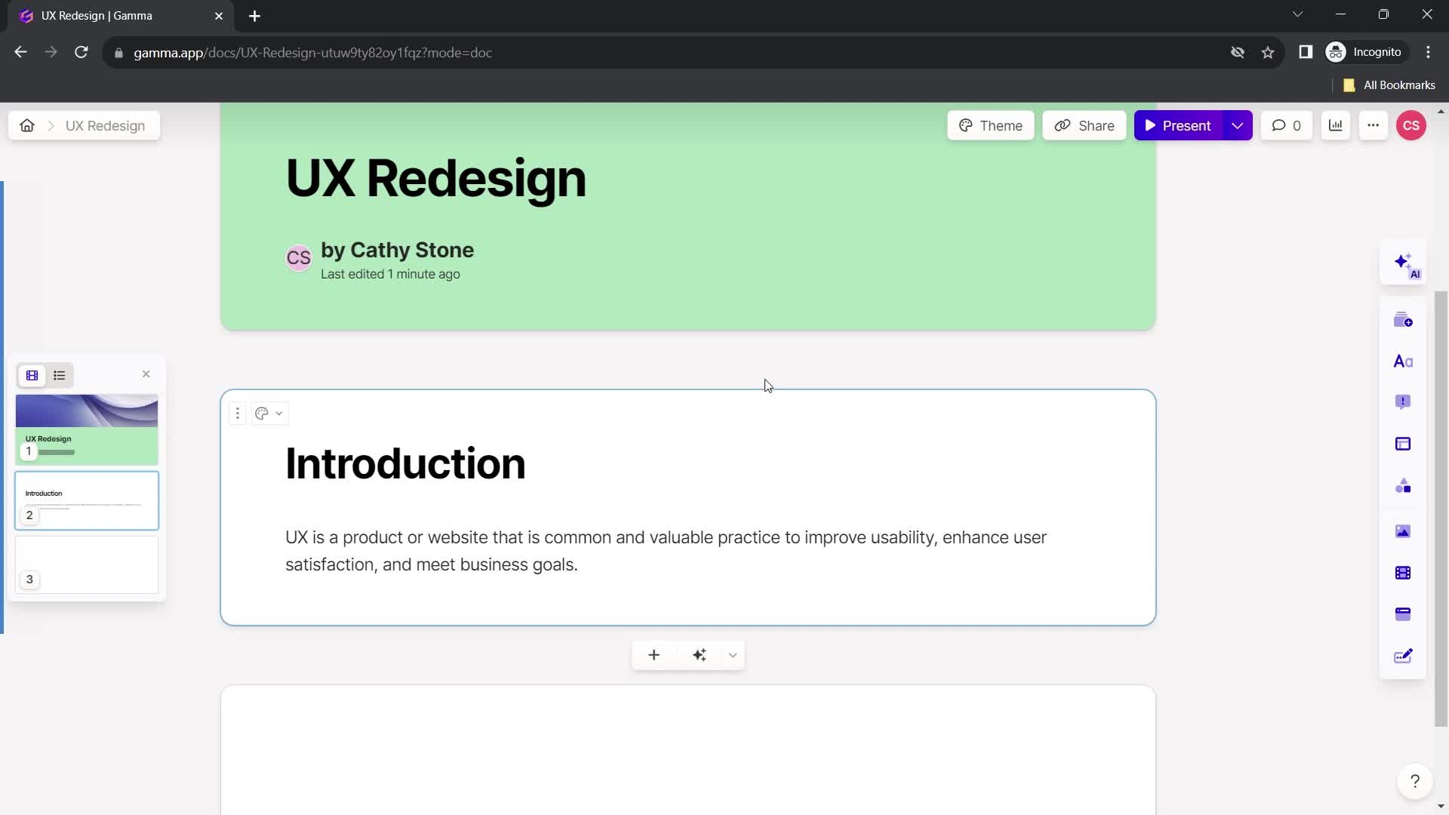The image size is (1449, 815).
Task: Open Share dialog
Action: pyautogui.click(x=1086, y=125)
